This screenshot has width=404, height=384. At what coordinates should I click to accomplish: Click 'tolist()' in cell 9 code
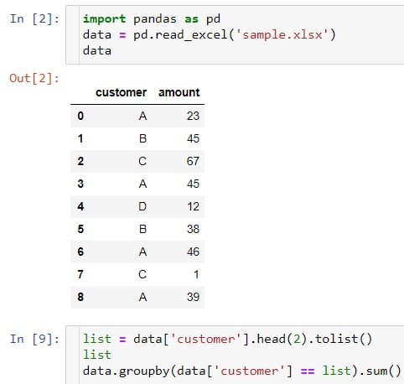(x=344, y=339)
